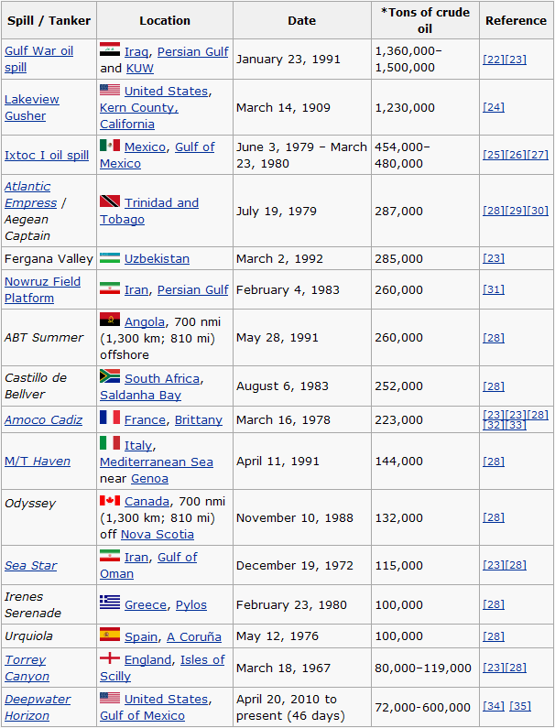This screenshot has height=728, width=555.
Task: Click the Greece flag icon
Action: [110, 603]
